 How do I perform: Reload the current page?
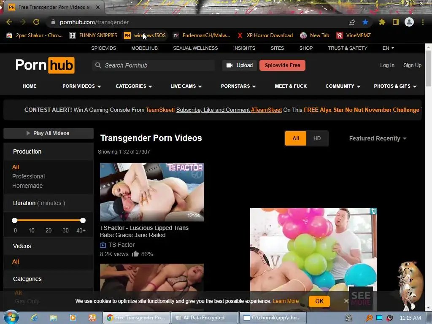coord(36,22)
